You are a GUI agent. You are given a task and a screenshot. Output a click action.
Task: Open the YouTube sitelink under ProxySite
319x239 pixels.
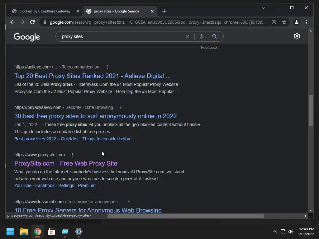click(23, 185)
